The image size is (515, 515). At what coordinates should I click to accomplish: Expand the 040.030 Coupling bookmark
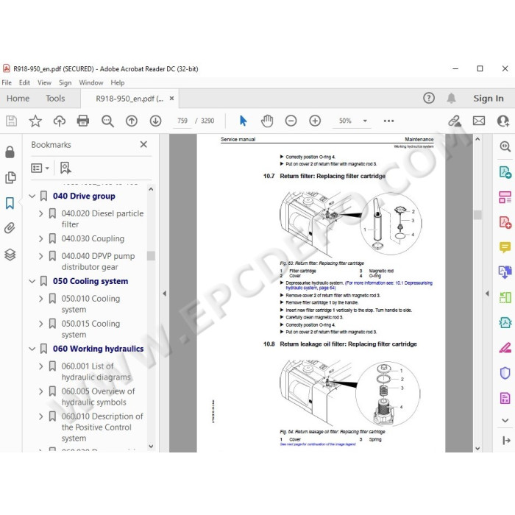(x=40, y=238)
